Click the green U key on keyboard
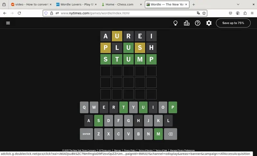This screenshot has height=156, width=257. point(143,107)
